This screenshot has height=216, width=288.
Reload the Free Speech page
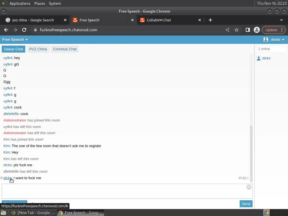click(x=24, y=30)
